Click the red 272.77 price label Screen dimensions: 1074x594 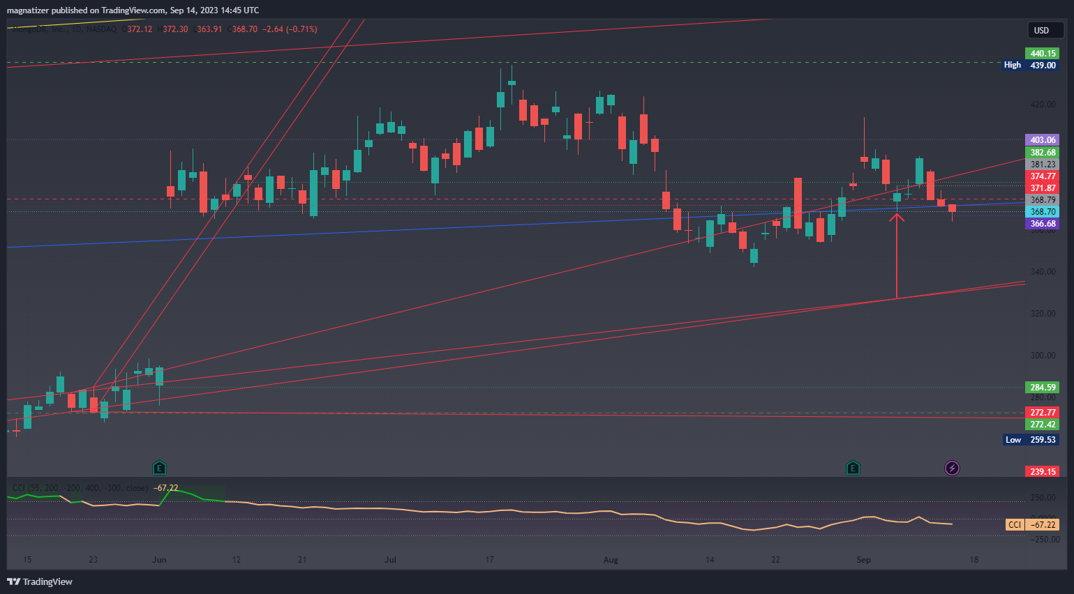(x=1042, y=413)
